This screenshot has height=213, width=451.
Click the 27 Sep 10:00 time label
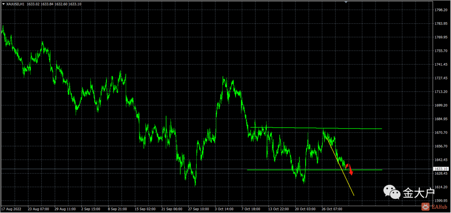[199, 209]
